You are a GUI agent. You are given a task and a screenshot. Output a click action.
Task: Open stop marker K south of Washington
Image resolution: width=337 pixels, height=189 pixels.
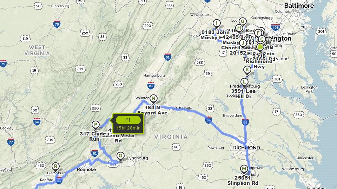point(247,71)
